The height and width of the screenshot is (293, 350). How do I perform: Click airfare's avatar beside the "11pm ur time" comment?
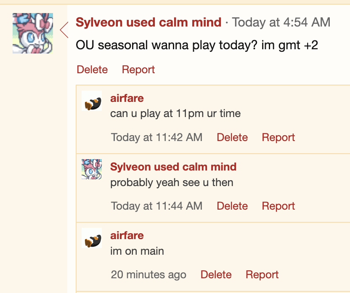(92, 101)
